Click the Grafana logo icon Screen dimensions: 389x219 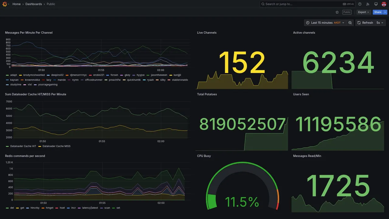[5, 4]
